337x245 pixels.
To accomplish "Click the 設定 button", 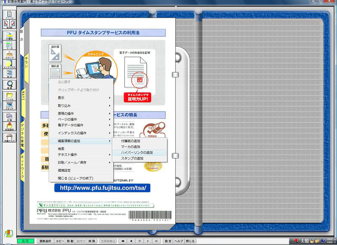I will tap(168, 241).
